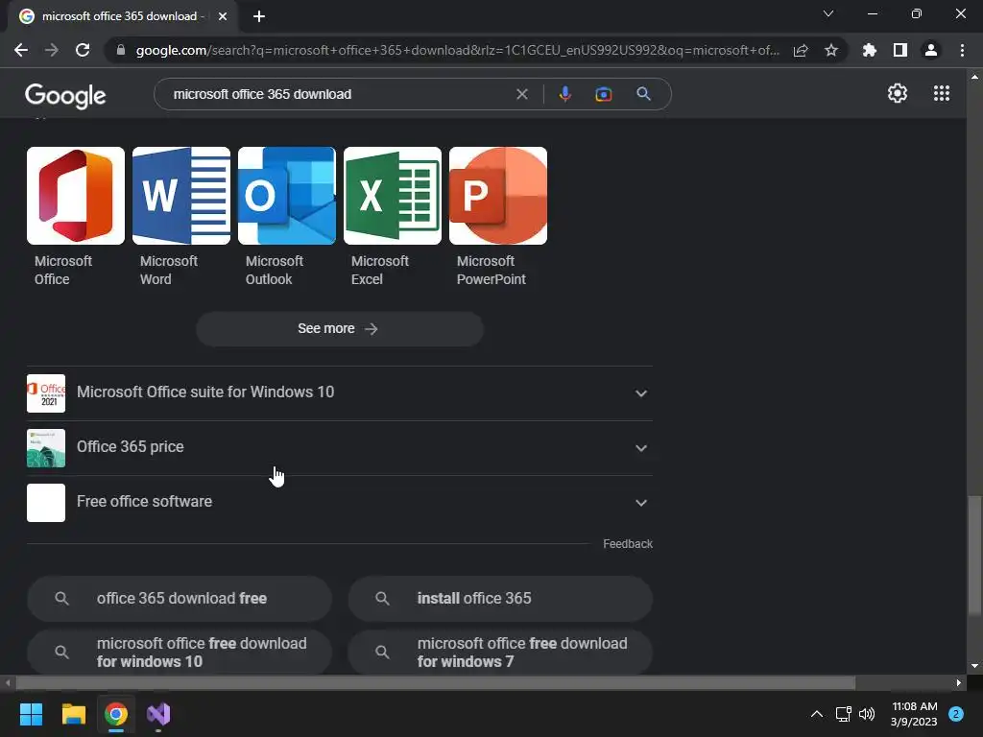The width and height of the screenshot is (983, 737).
Task: Click the See more button
Action: click(340, 329)
